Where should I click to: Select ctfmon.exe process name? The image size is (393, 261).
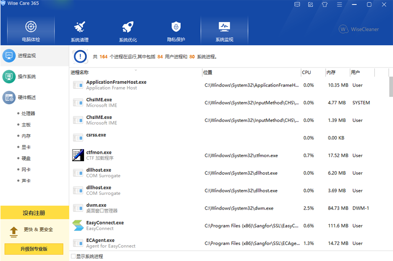click(99, 152)
